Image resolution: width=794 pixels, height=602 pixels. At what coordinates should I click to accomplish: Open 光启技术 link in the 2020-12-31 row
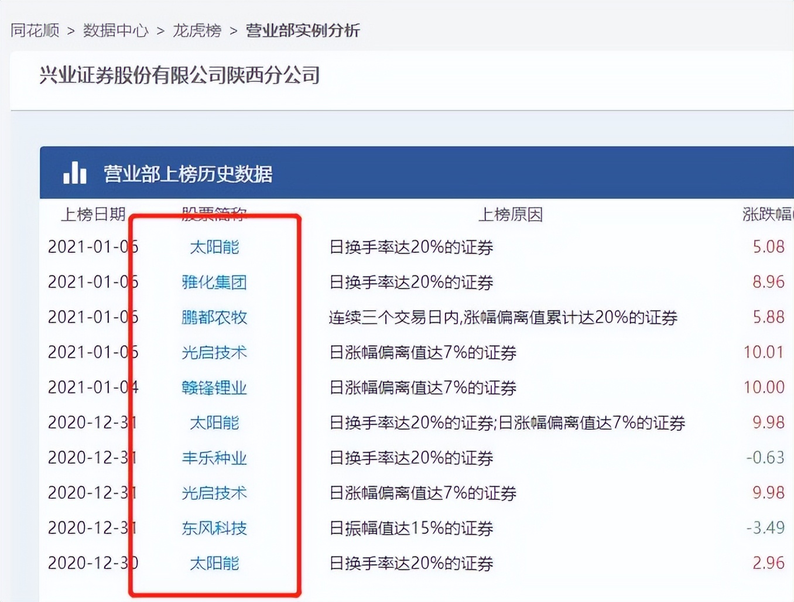214,493
